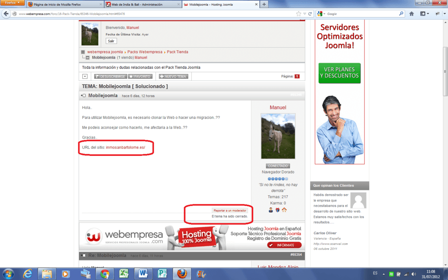448x280 pixels.
Task: Open the Firefox home page icon
Action: click(x=411, y=14)
